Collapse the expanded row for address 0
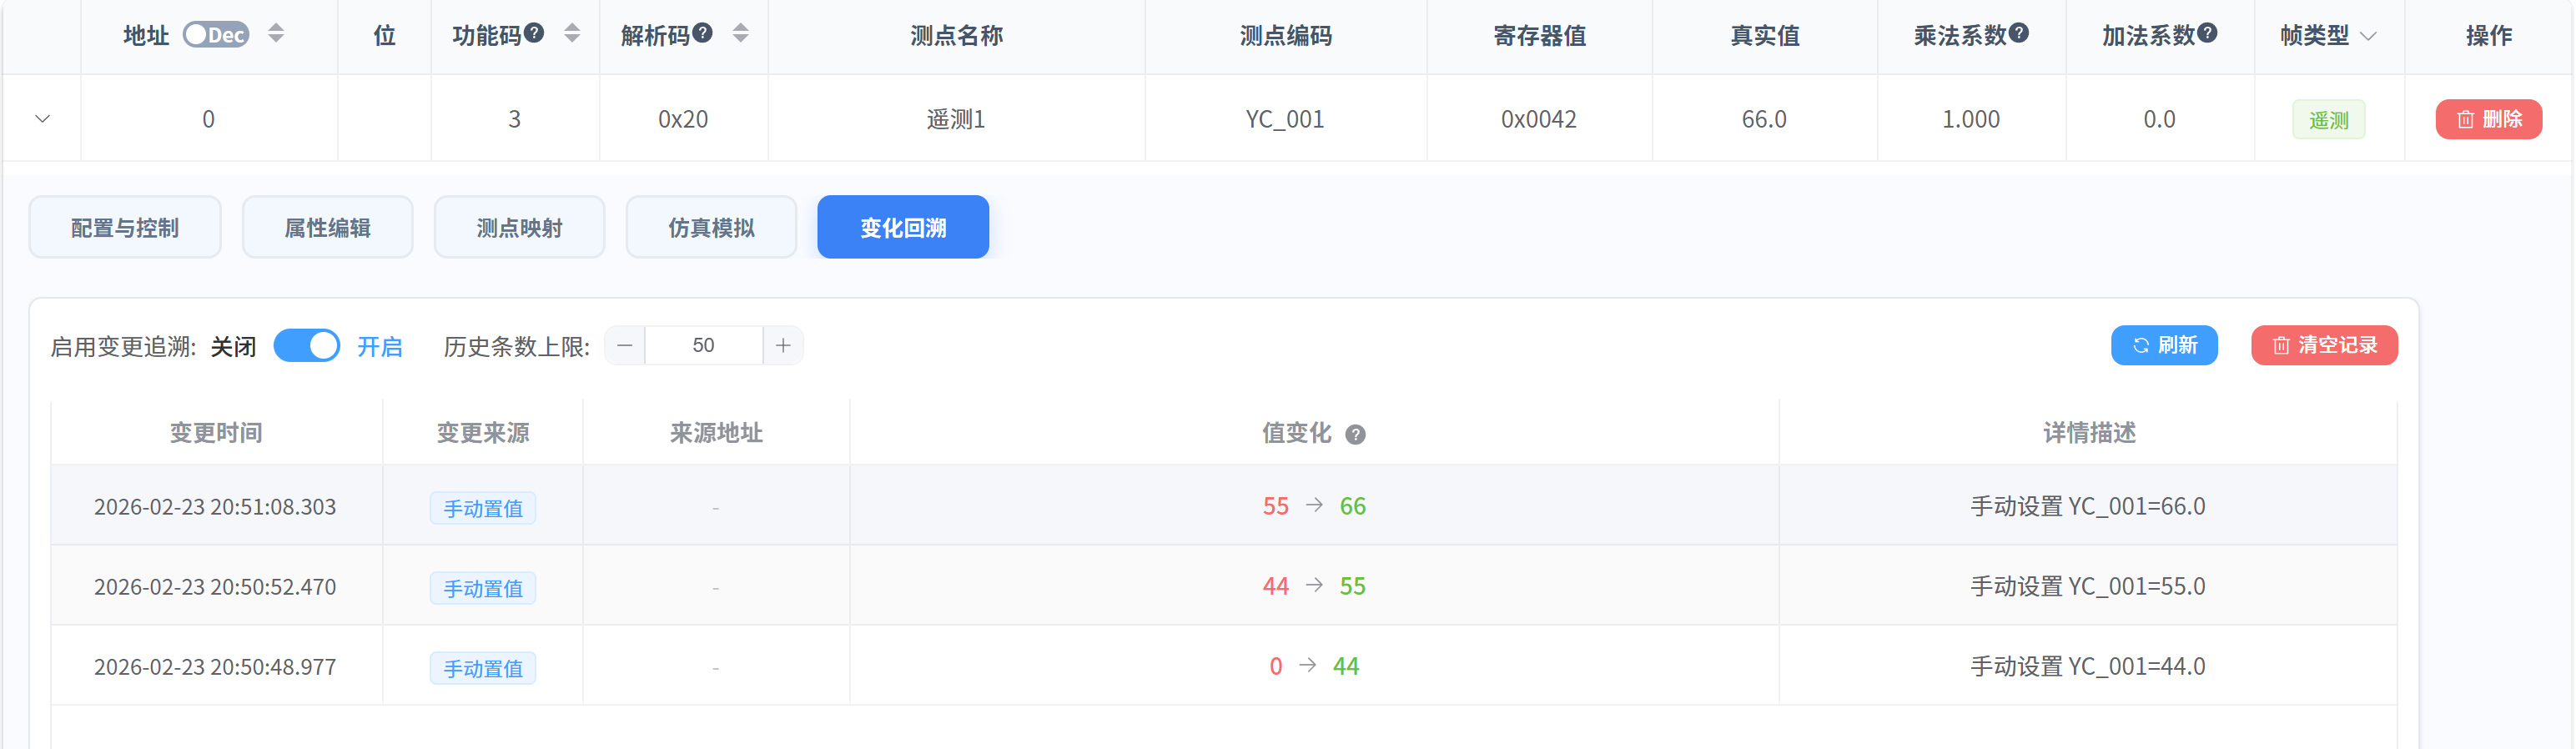The image size is (2576, 749). point(42,119)
